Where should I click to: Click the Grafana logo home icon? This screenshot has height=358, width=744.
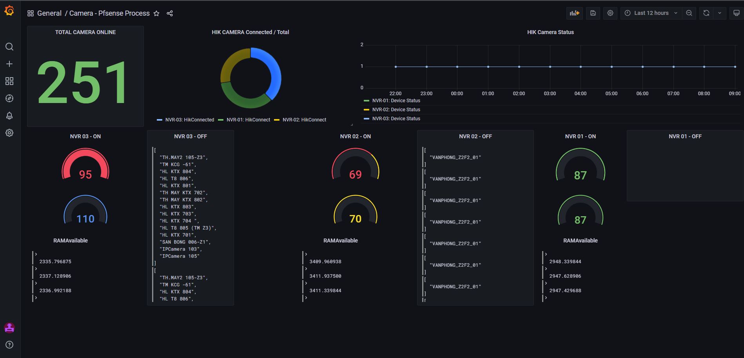coord(9,11)
